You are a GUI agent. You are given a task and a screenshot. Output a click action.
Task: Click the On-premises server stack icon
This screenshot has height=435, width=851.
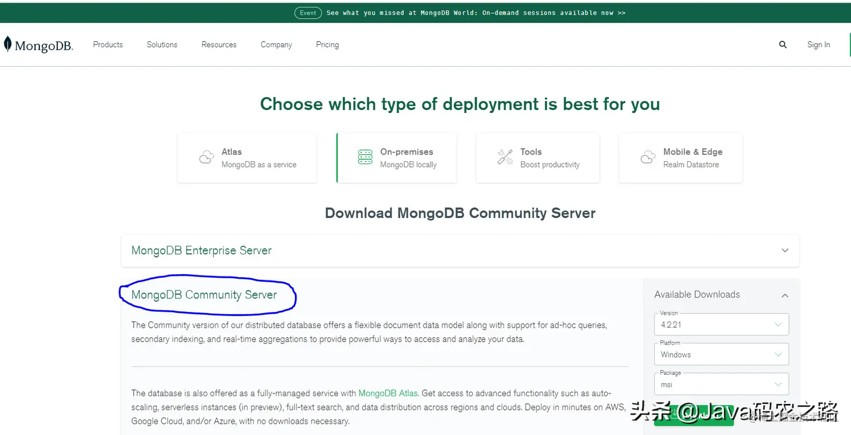click(365, 157)
